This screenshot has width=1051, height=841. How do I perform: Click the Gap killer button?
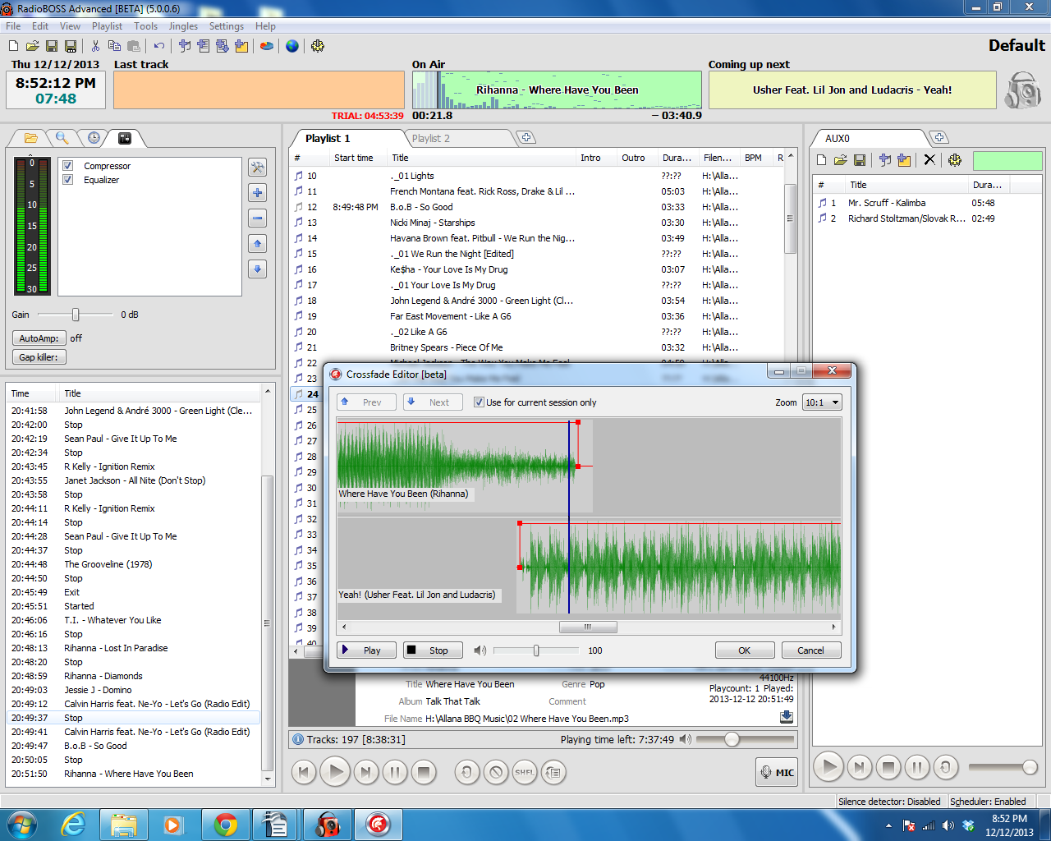tap(39, 357)
